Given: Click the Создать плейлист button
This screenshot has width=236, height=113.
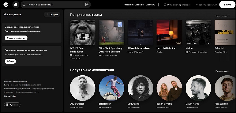Looking at the screenshot, I should tap(16, 38).
